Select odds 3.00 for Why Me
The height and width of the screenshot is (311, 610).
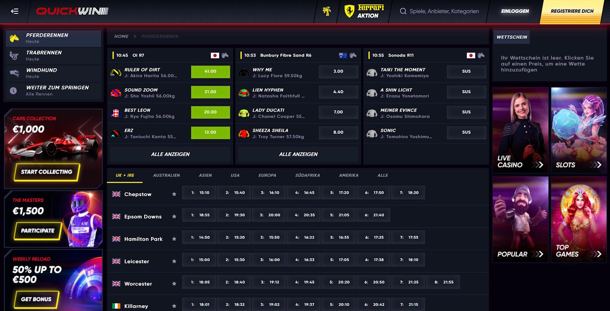point(339,72)
